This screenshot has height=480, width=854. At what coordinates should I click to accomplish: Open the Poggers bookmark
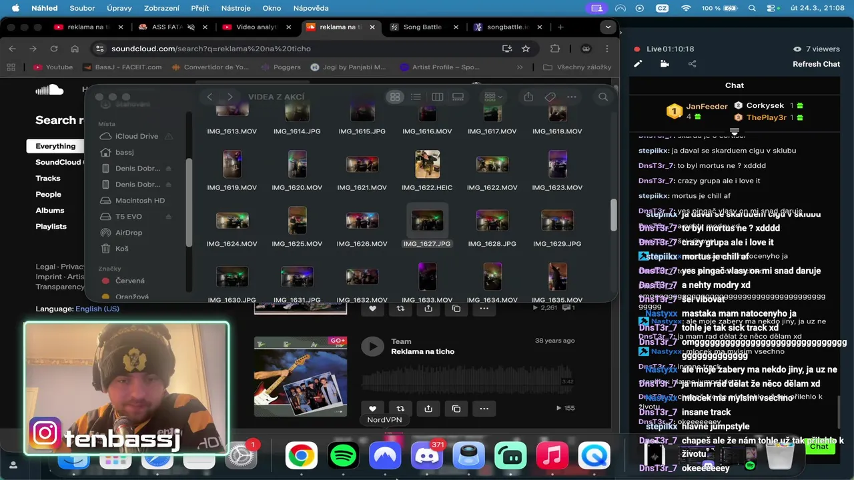pos(280,67)
